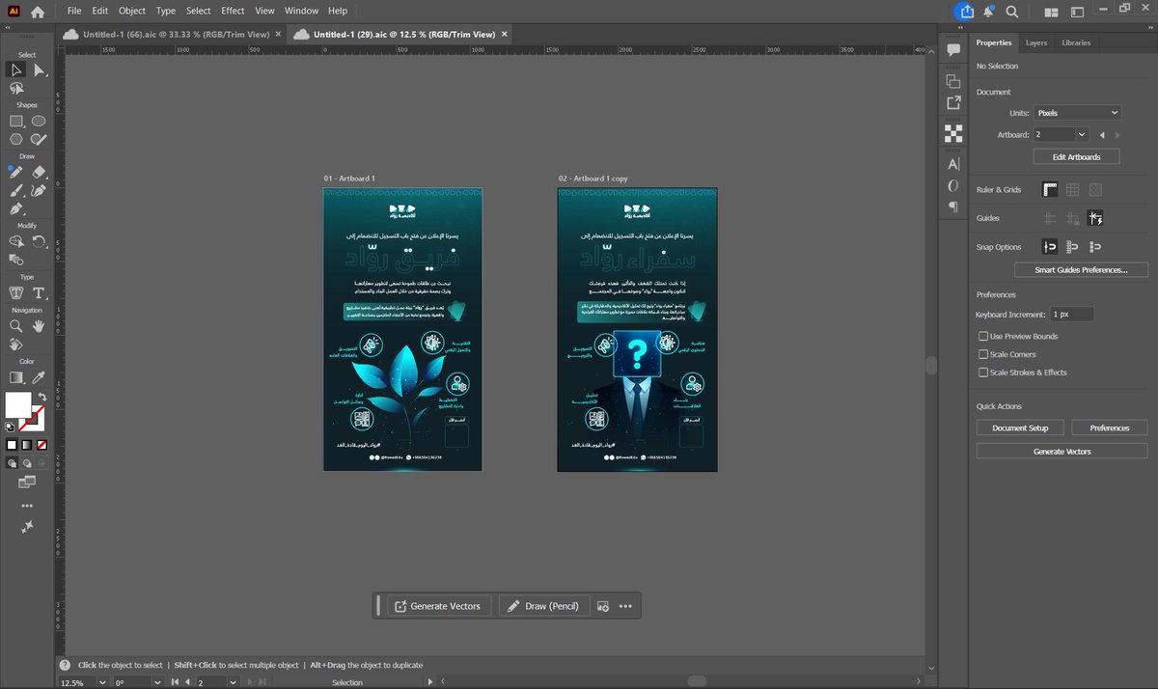
Task: Select the Zoom magnifier tool
Action: pos(16,326)
